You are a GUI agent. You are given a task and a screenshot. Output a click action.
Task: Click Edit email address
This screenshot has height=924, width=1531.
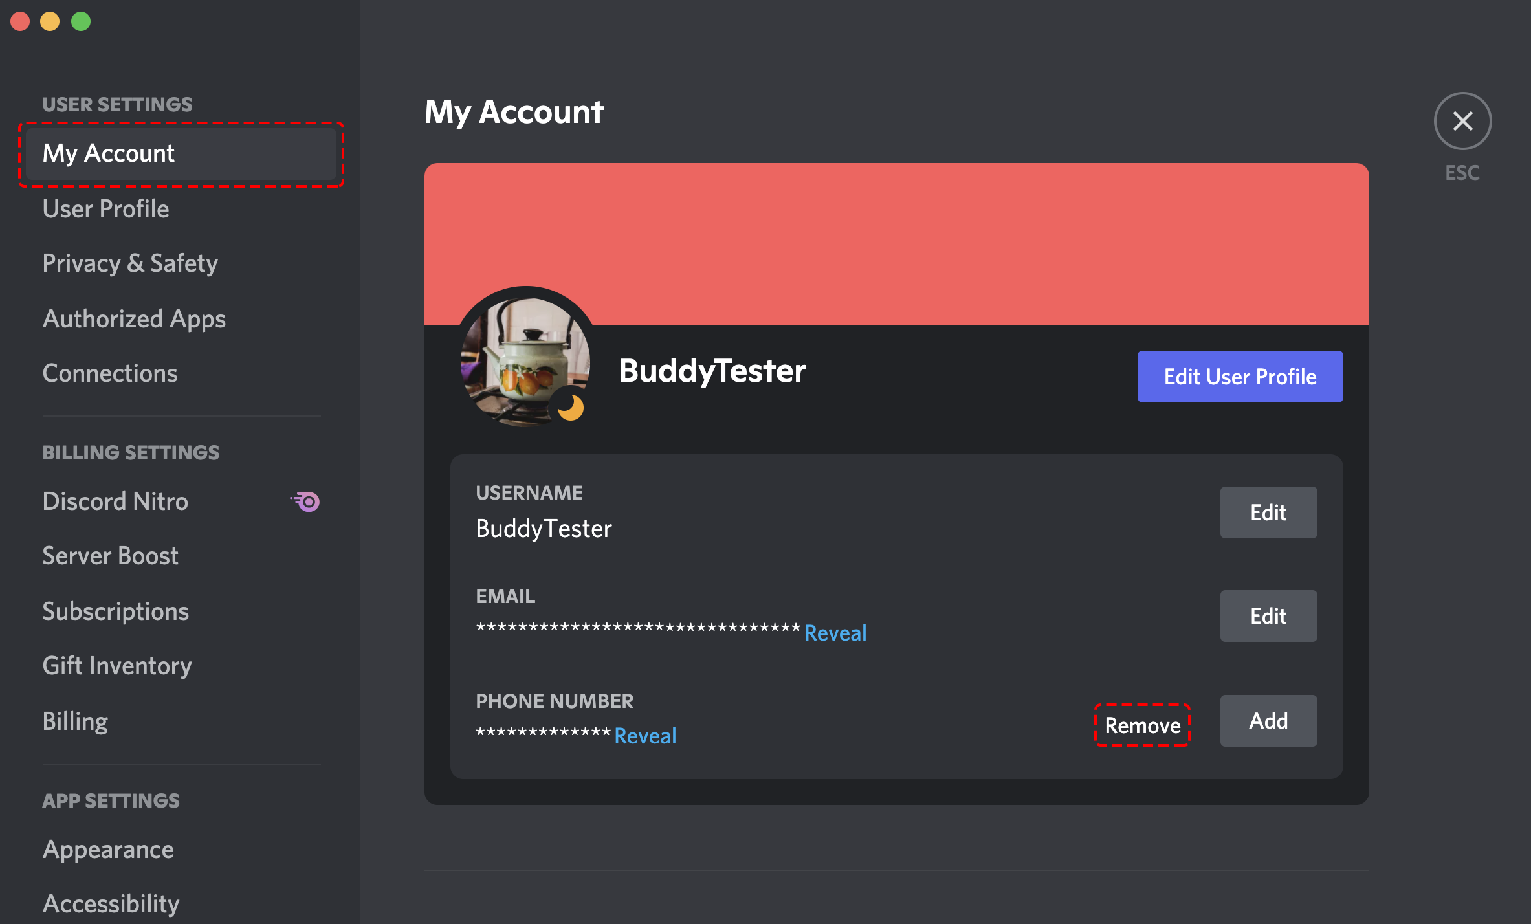(1268, 615)
